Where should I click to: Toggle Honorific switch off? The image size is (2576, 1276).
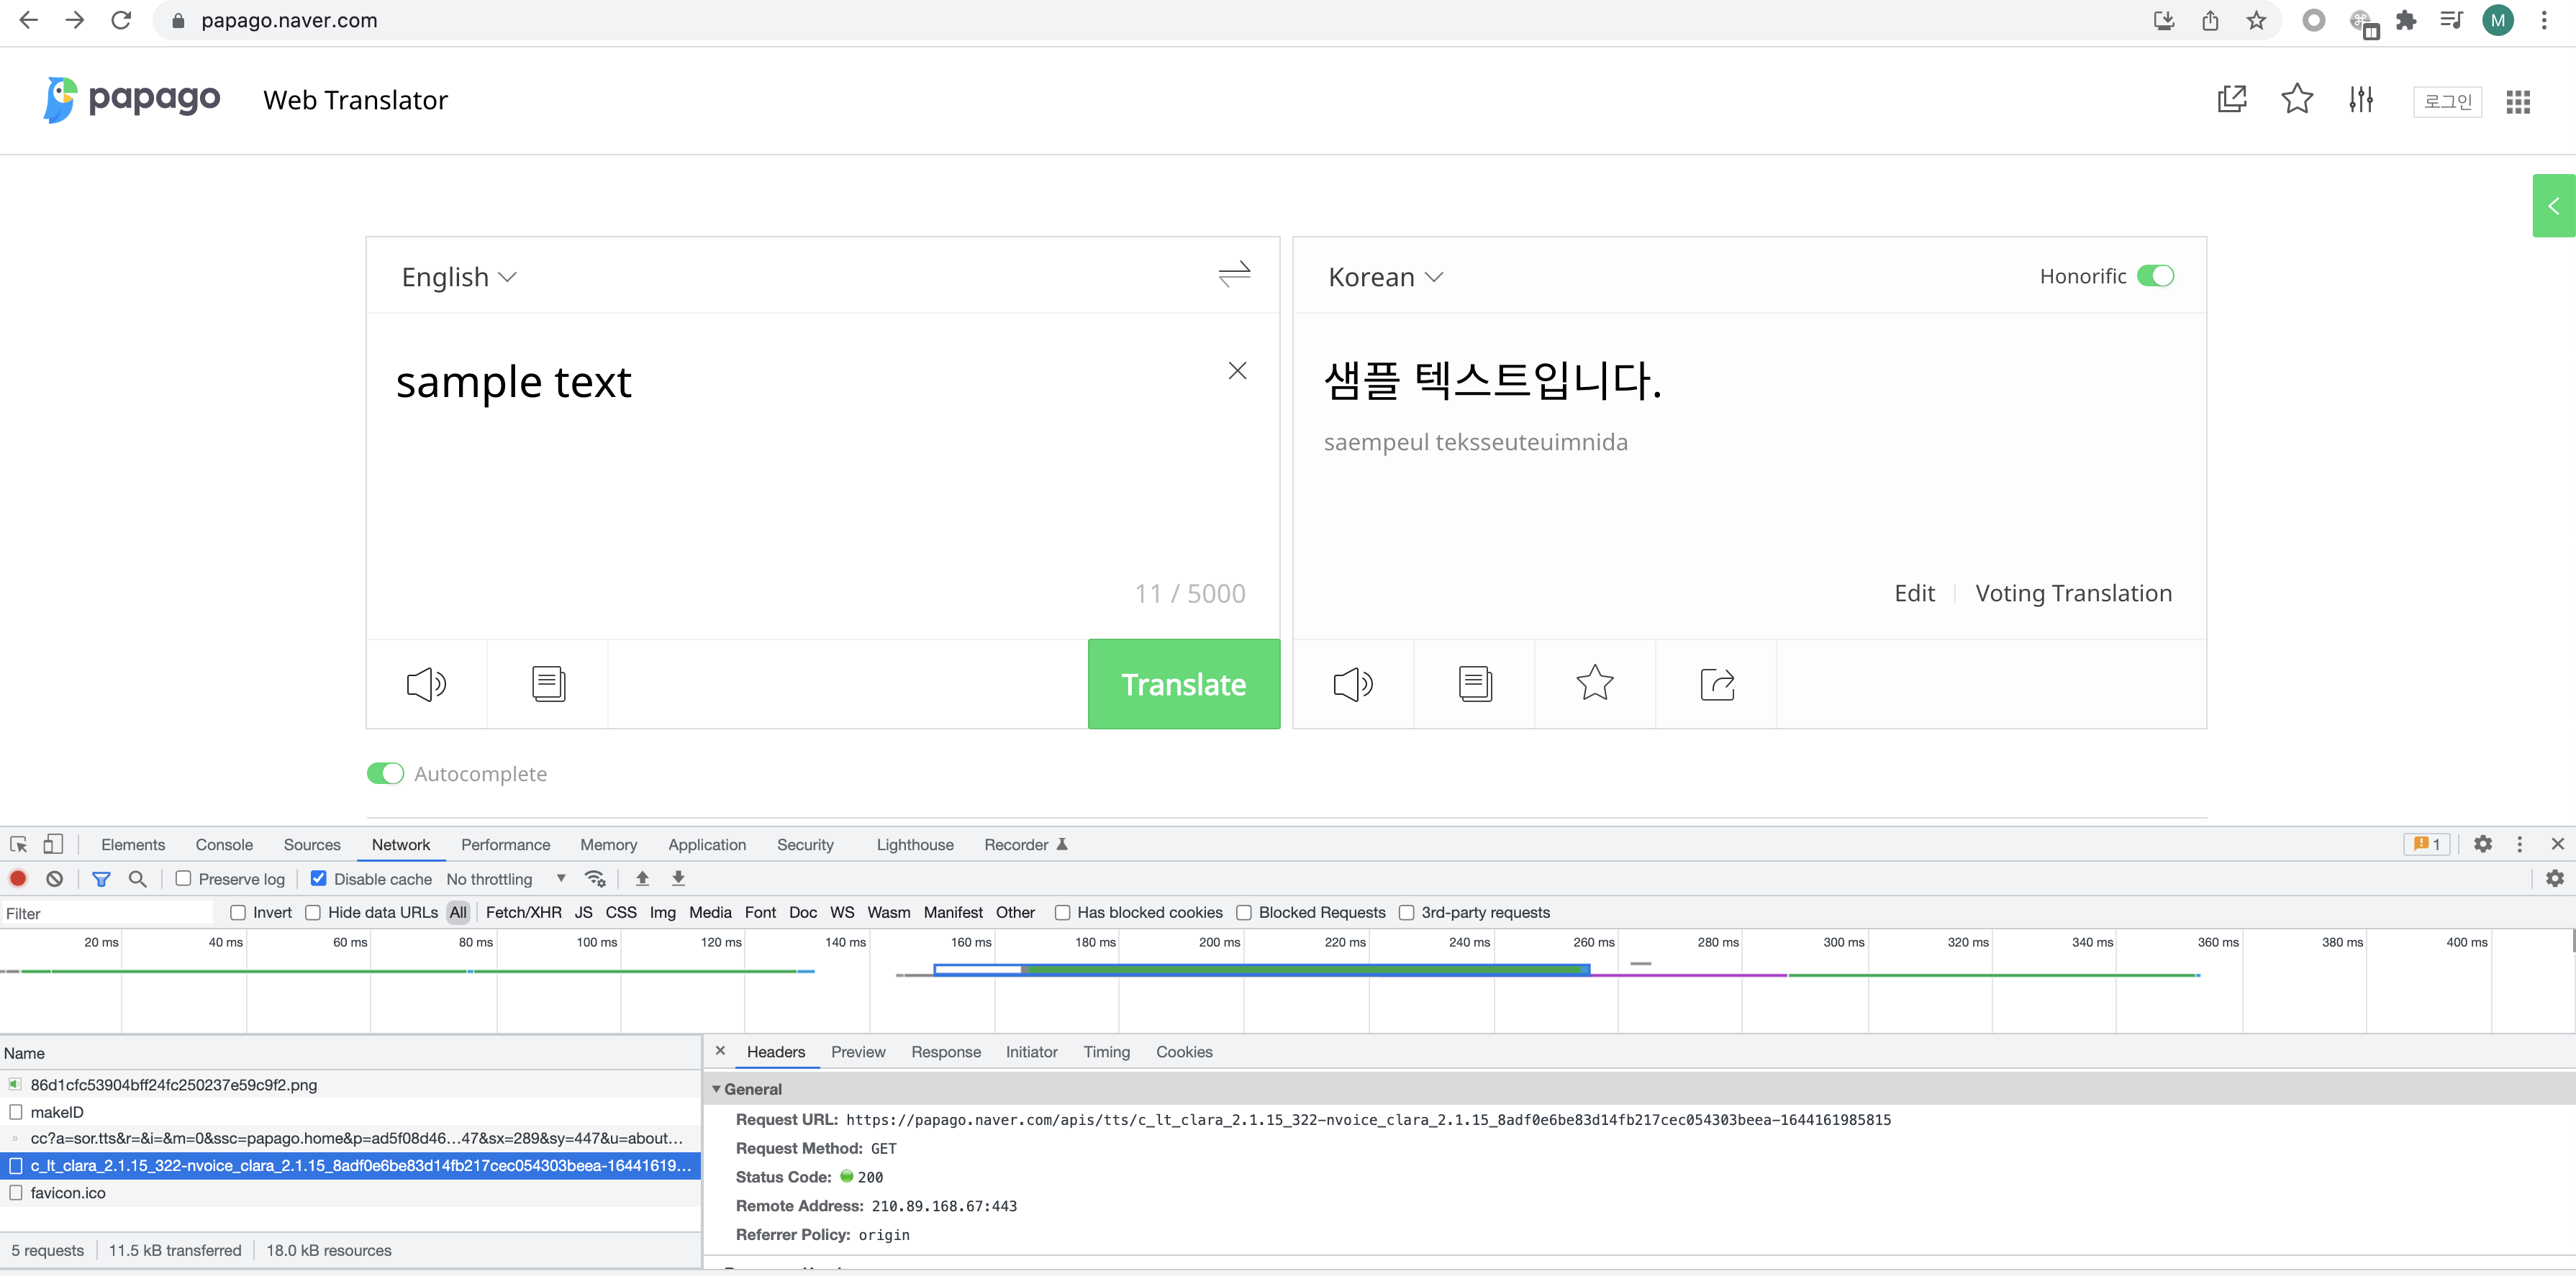coord(2155,276)
